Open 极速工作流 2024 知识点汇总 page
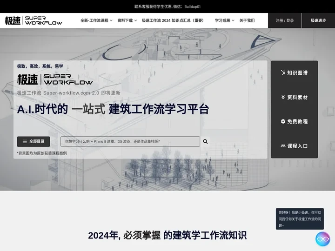The width and height of the screenshot is (335, 251). 173,20
